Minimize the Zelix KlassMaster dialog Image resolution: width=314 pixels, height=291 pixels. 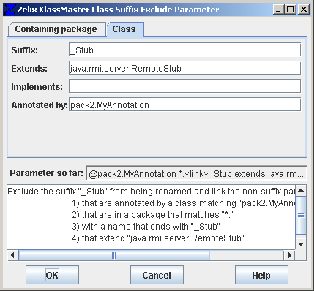click(278, 10)
